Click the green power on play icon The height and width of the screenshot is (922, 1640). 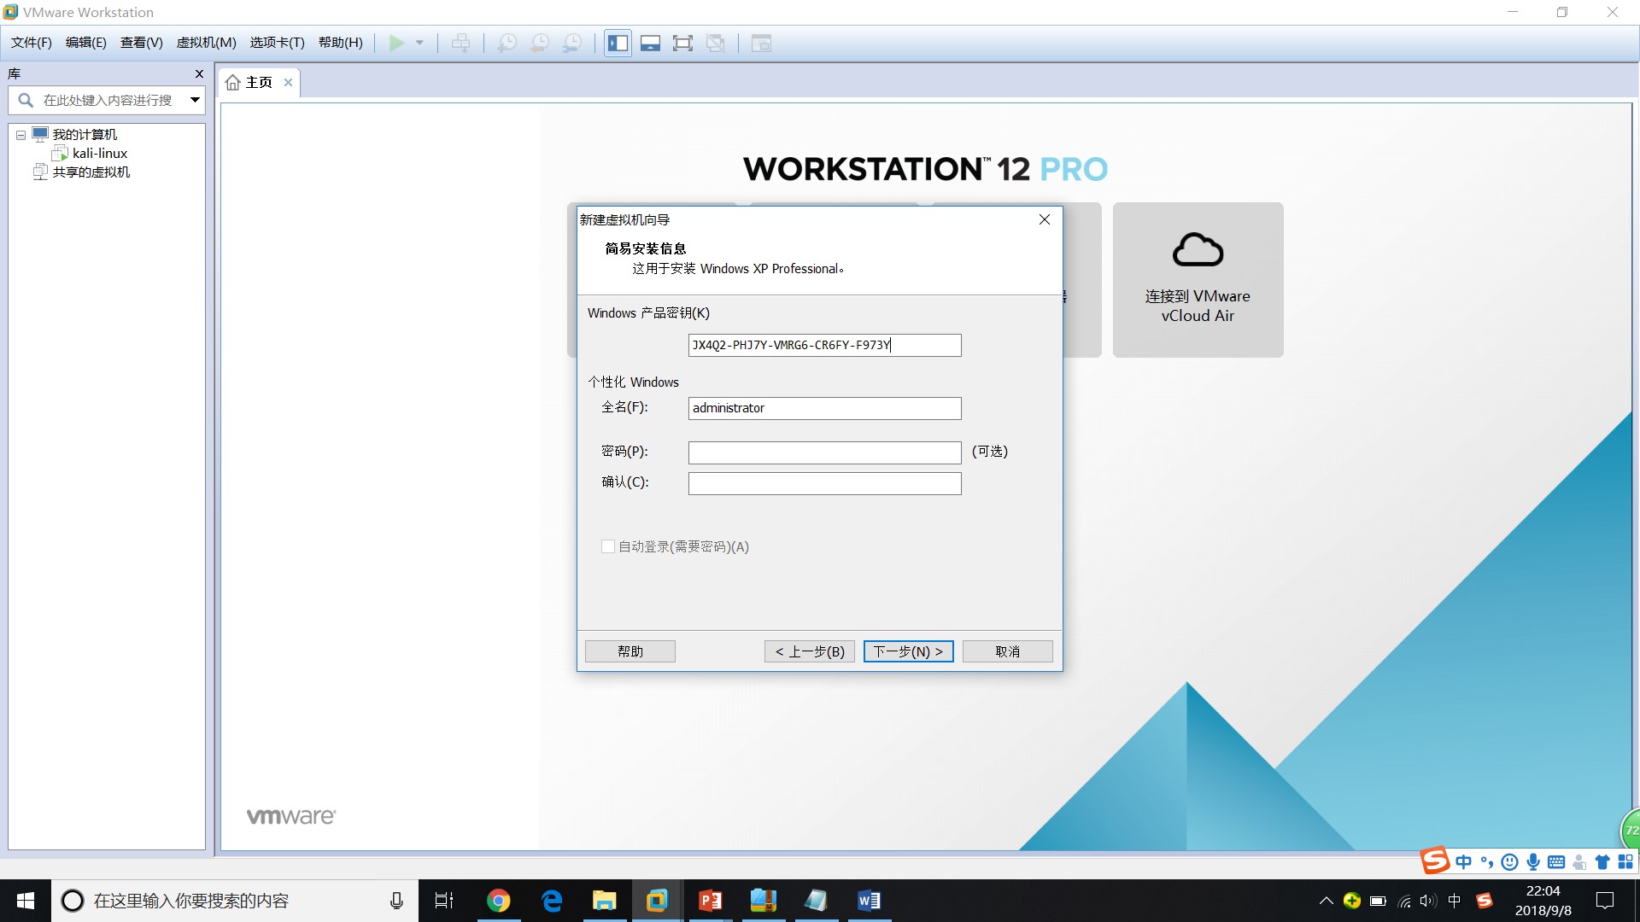click(x=396, y=44)
